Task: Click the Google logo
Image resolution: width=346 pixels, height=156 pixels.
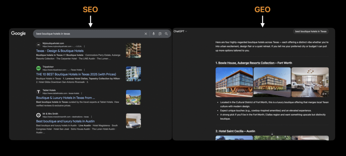Action: (19, 33)
